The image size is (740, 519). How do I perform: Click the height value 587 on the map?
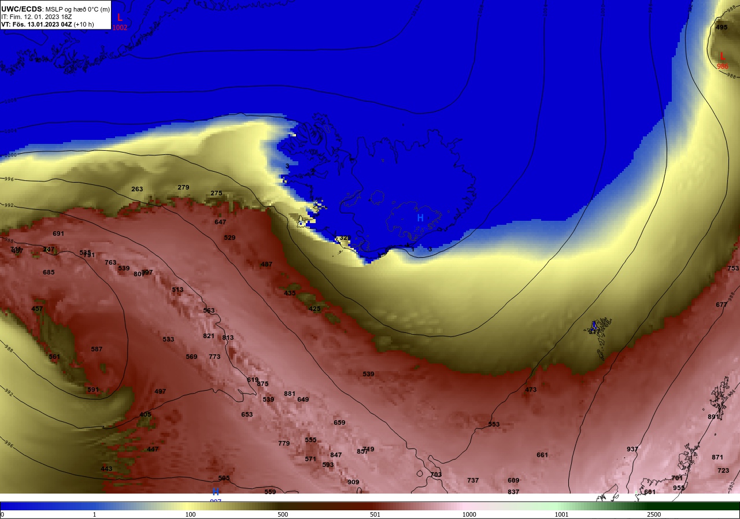(x=97, y=350)
